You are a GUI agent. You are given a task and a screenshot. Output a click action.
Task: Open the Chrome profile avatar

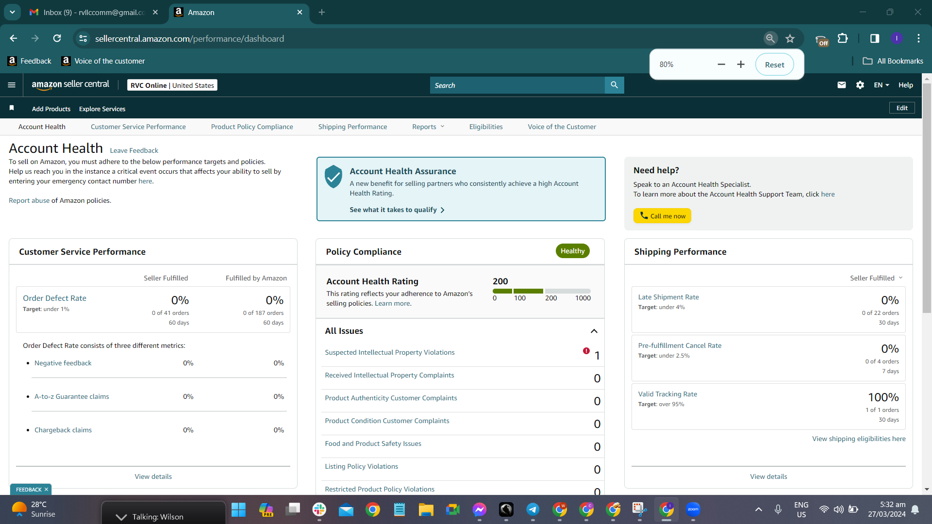pyautogui.click(x=897, y=38)
